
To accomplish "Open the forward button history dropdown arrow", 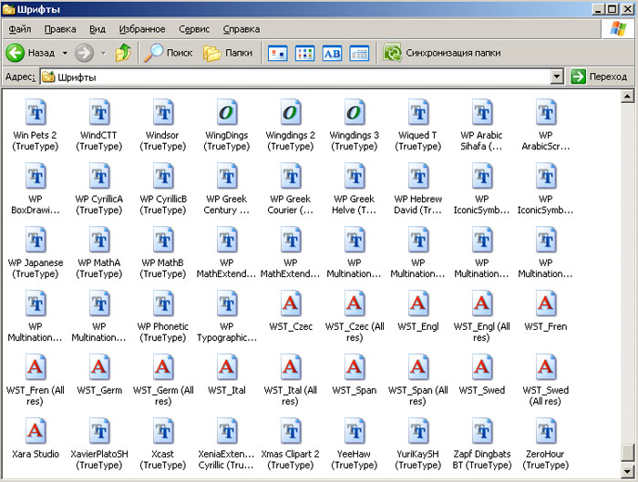I will point(103,53).
